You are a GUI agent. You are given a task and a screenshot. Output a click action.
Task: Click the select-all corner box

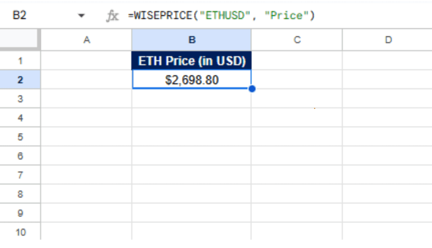tap(20, 40)
